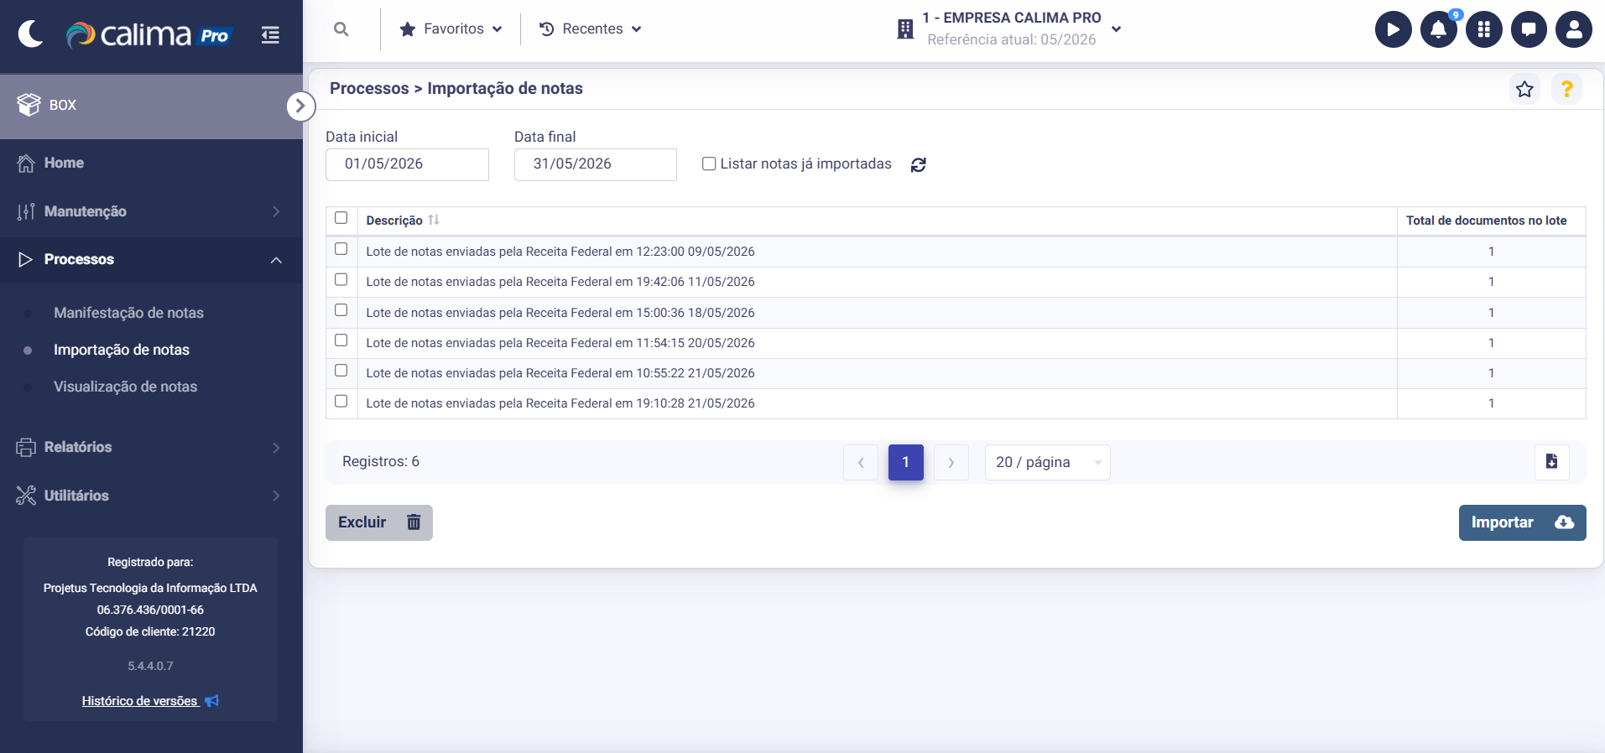The height and width of the screenshot is (753, 1605).
Task: Open Manifestação de notas menu item
Action: pos(128,313)
